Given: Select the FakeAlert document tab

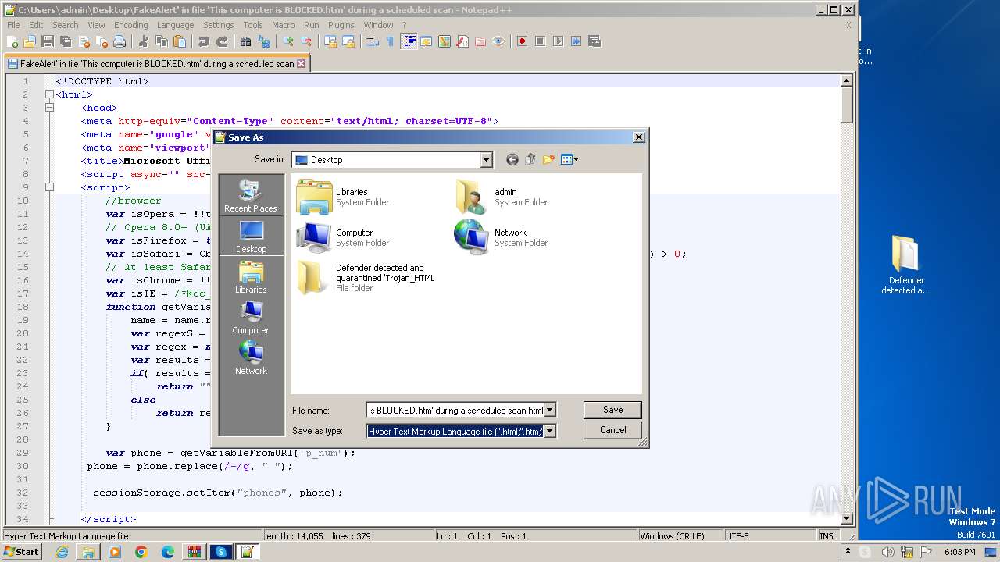Looking at the screenshot, I should [x=156, y=64].
